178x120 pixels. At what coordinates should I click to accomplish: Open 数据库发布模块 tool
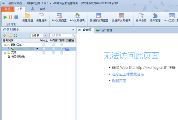121,17
